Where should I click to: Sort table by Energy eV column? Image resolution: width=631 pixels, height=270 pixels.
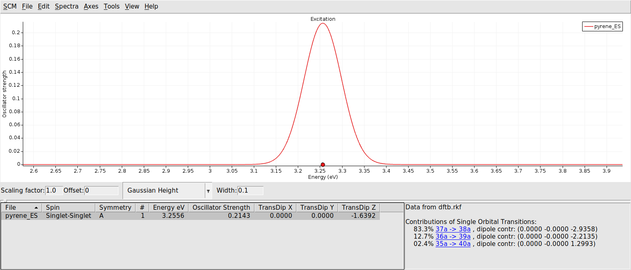pos(169,207)
